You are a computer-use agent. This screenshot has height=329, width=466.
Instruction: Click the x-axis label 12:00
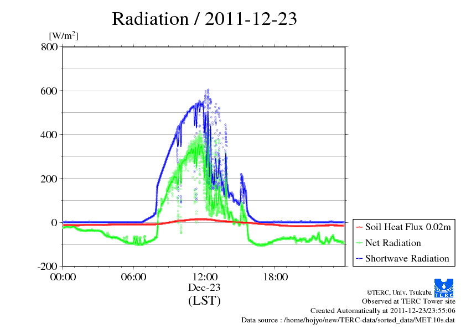[x=205, y=277]
